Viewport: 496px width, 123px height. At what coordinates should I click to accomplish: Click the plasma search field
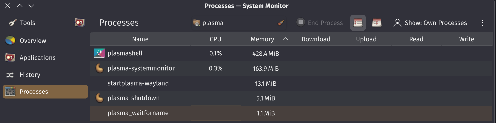tap(239, 23)
